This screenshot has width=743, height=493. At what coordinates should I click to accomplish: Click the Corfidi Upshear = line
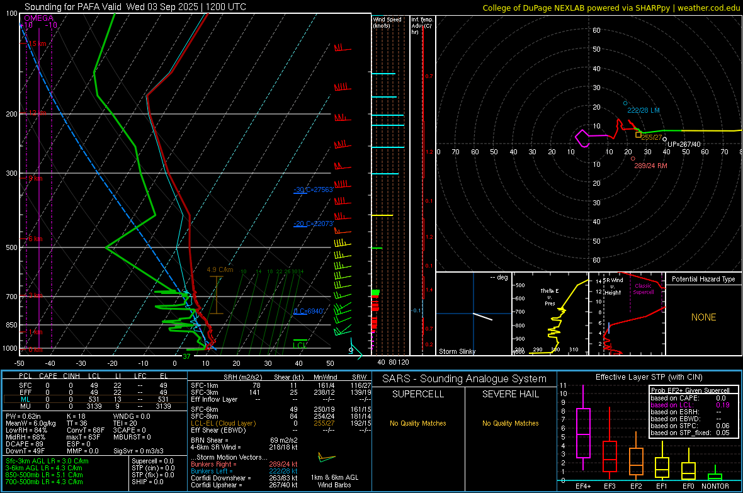click(244, 485)
